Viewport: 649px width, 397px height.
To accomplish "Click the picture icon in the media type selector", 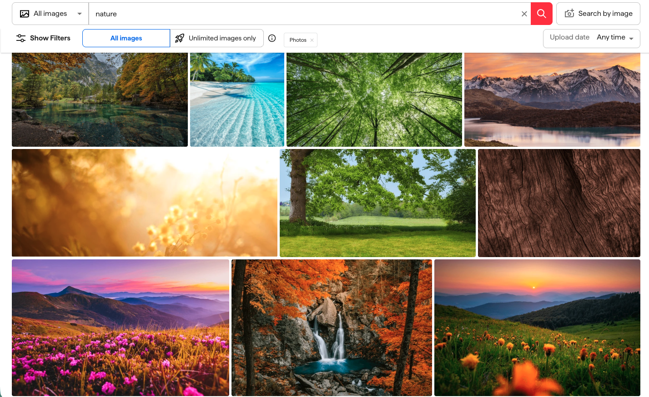I will pyautogui.click(x=25, y=13).
